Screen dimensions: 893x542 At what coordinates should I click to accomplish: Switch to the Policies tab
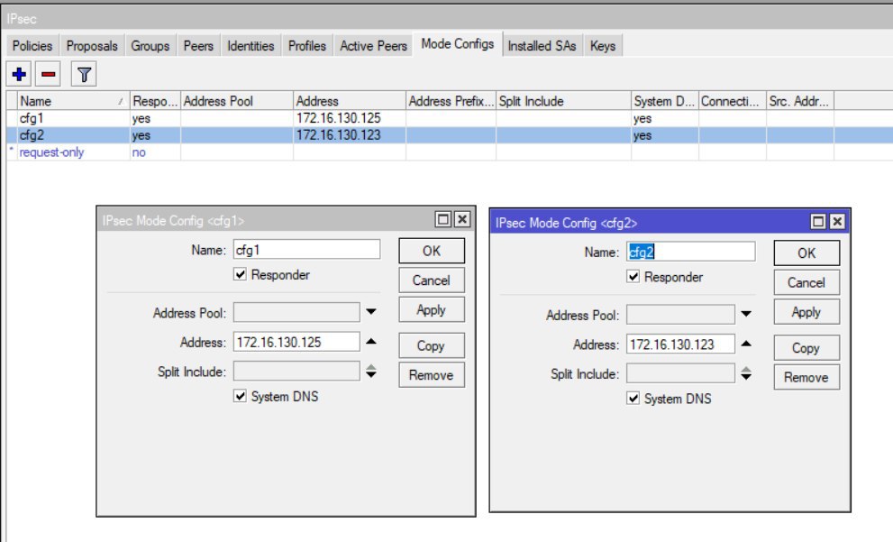(32, 46)
